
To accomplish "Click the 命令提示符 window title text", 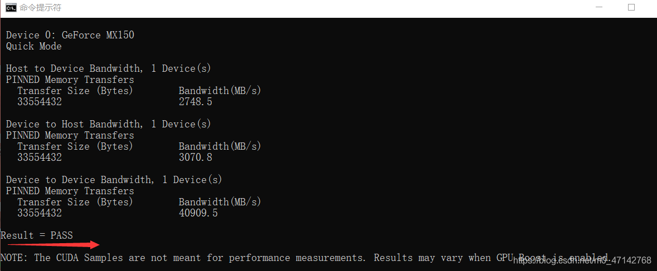I will [x=40, y=8].
